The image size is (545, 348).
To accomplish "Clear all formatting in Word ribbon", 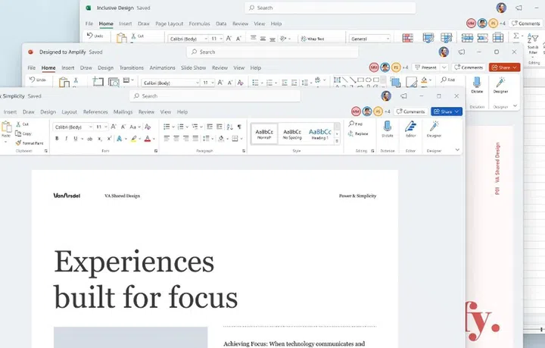I will coord(148,127).
